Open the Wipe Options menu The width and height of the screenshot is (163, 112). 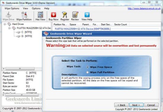[x=12, y=8]
